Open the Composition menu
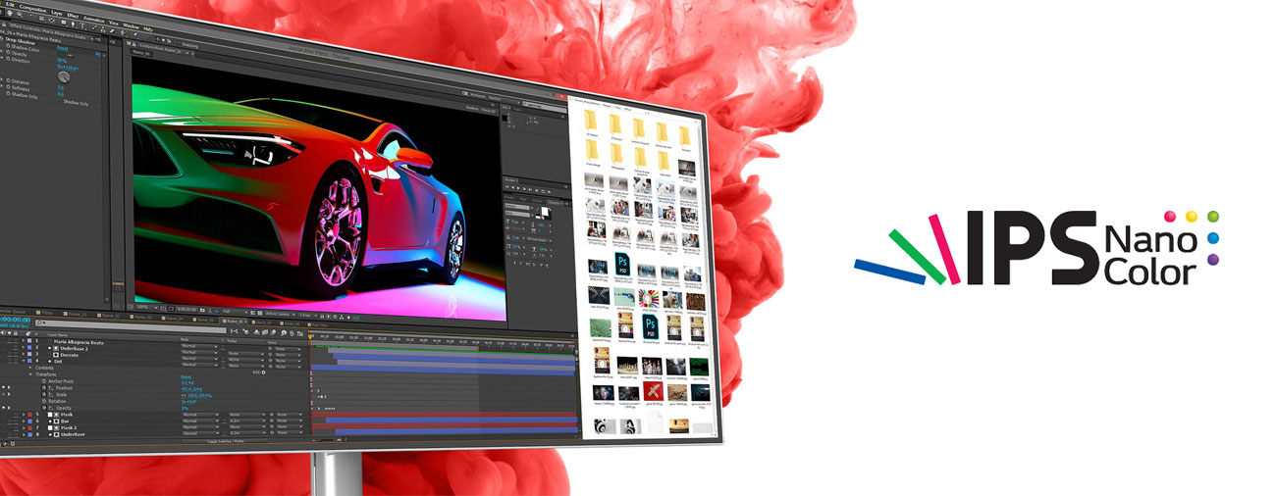The height and width of the screenshot is (496, 1276). [33, 9]
